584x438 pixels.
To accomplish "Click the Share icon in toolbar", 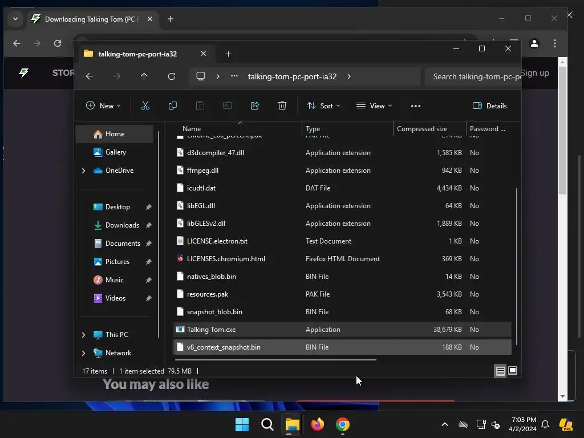I will (x=255, y=106).
